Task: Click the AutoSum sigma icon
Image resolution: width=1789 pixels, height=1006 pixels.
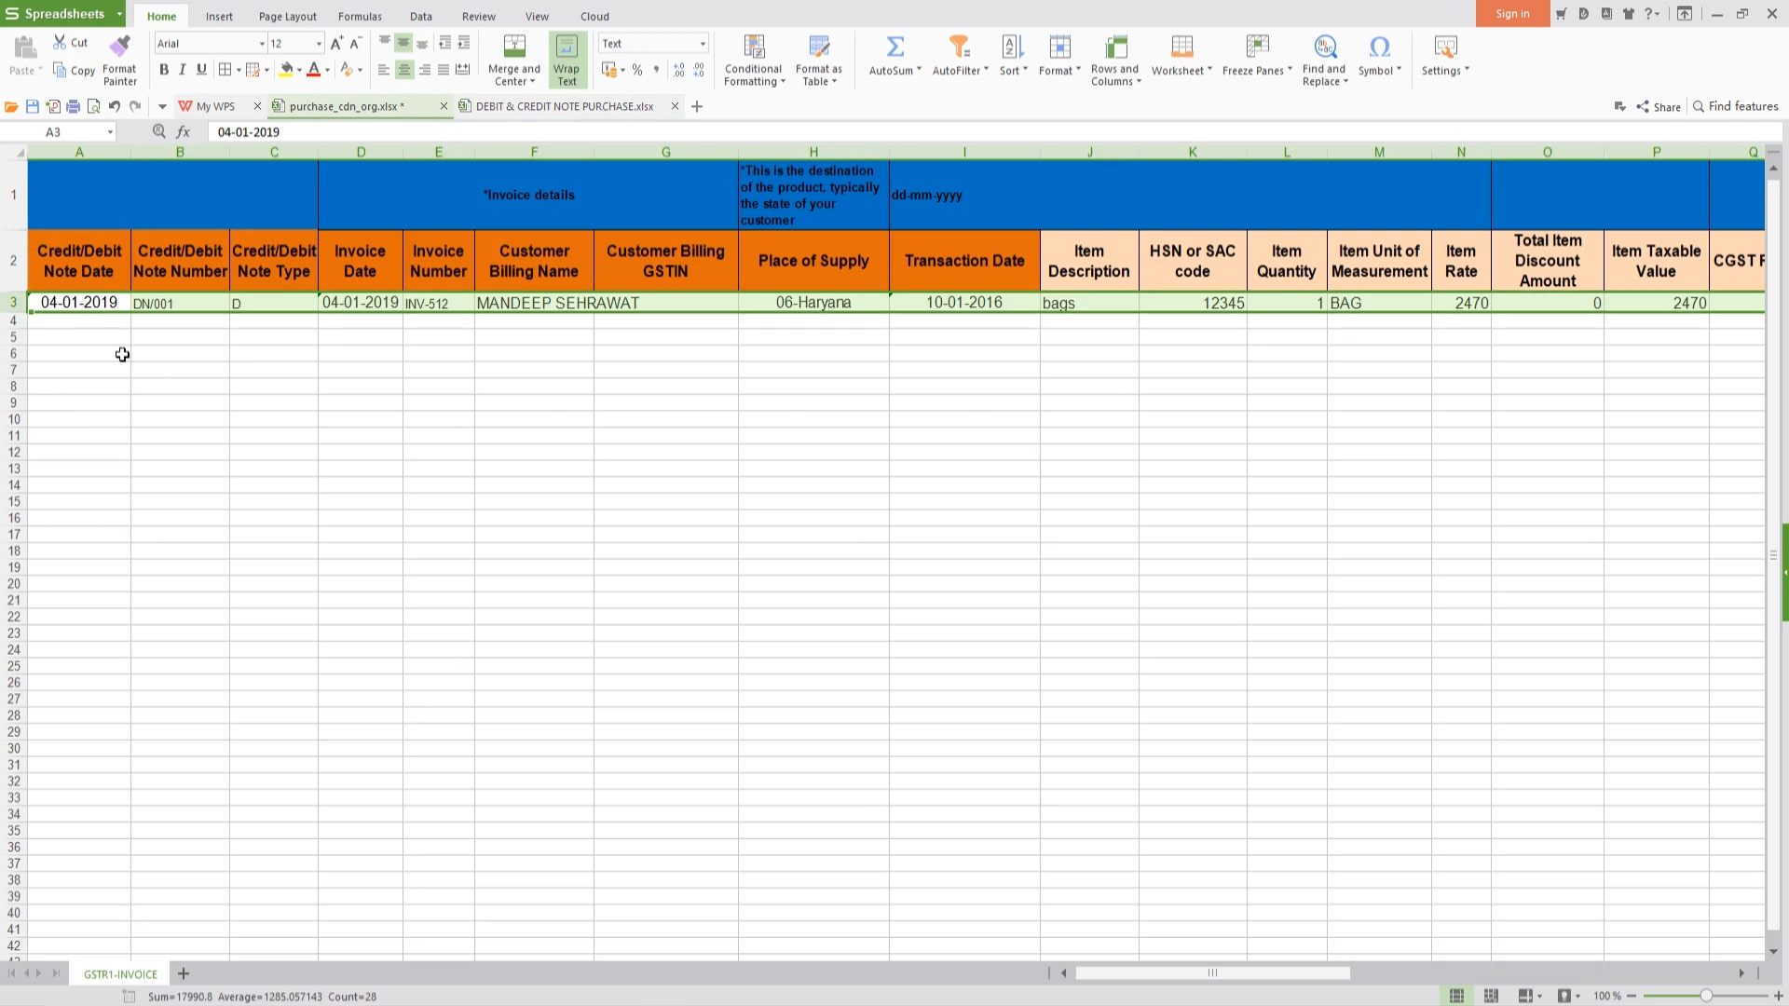Action: click(x=894, y=47)
